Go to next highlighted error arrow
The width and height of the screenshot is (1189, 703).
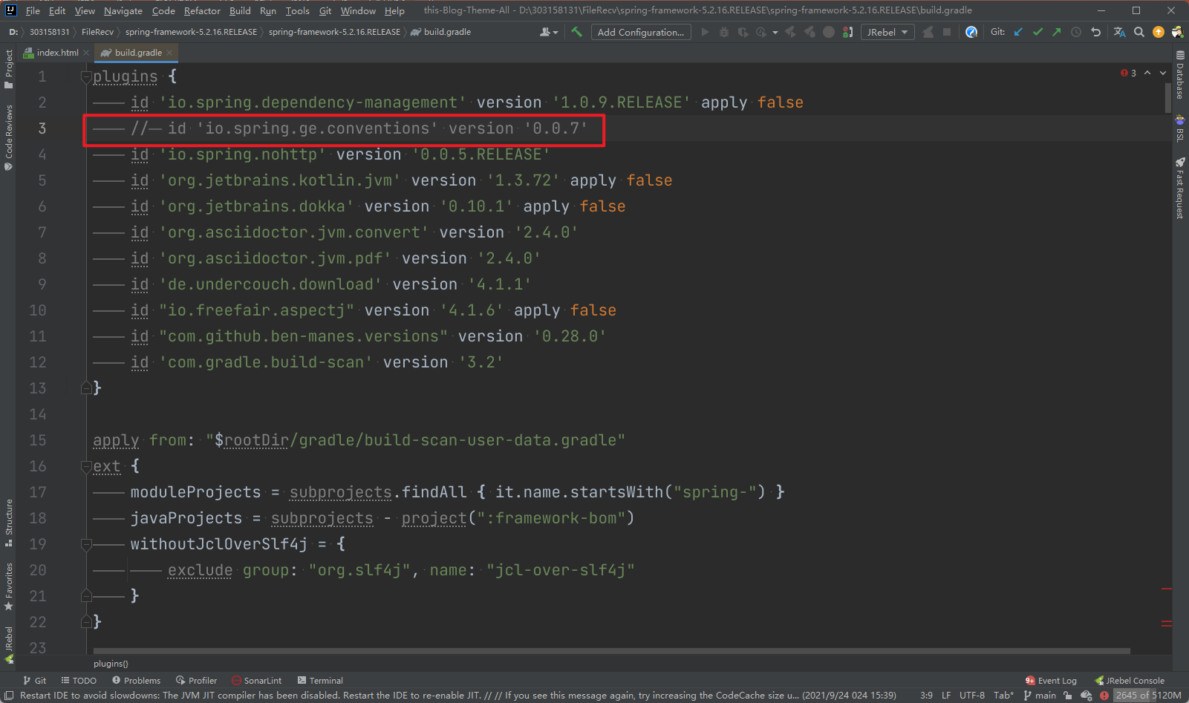pyautogui.click(x=1163, y=73)
